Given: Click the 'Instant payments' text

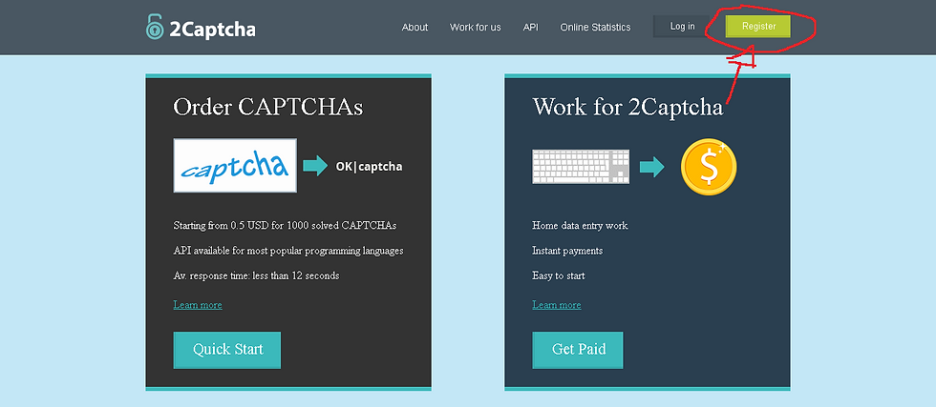Looking at the screenshot, I should [567, 251].
